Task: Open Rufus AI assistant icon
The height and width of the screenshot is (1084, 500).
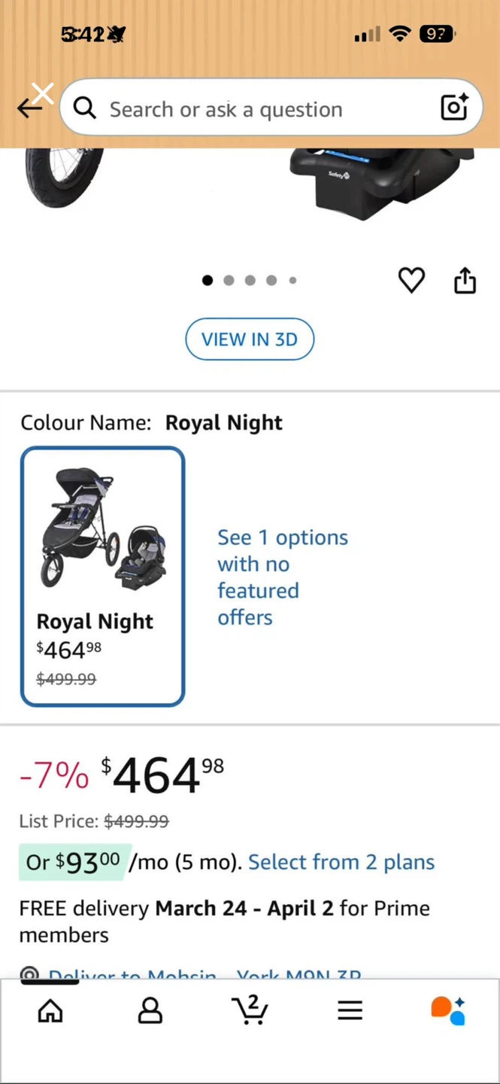Action: click(x=448, y=1010)
